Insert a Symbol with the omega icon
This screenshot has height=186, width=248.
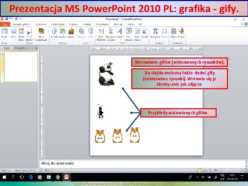165,31
